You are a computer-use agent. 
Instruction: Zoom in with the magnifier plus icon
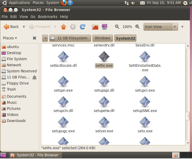(x=137, y=27)
